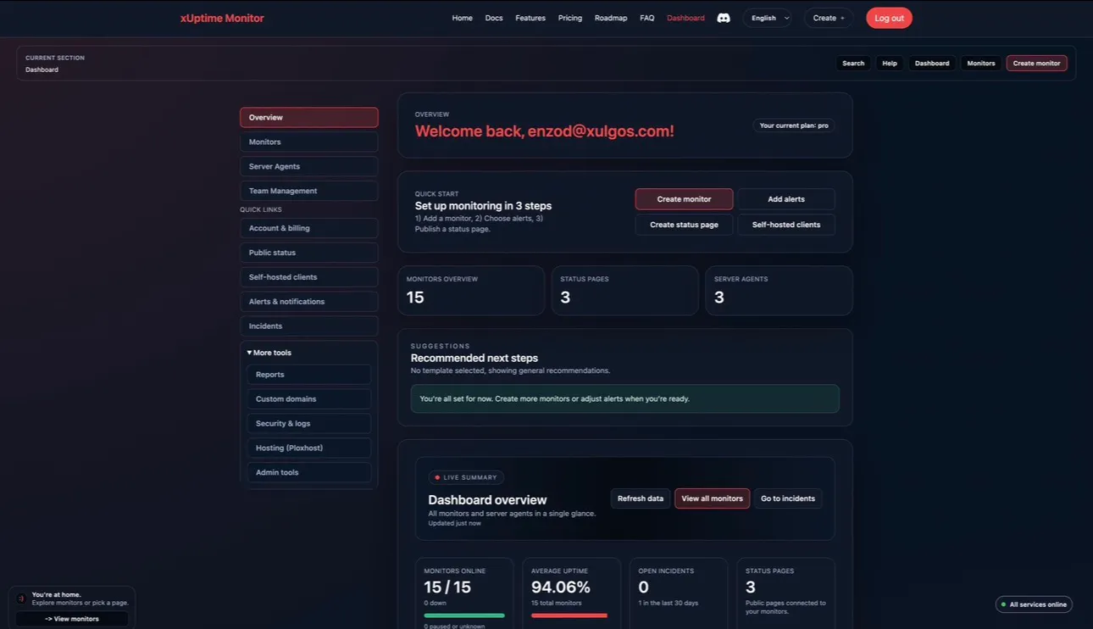
Task: Click the 'Your current plan: pro' badge
Action: pos(794,125)
